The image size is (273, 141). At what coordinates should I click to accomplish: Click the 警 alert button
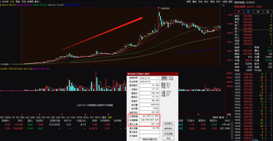point(268,12)
